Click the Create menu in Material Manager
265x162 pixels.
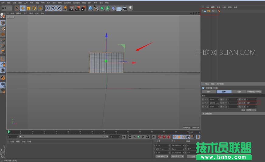[x=12, y=142]
